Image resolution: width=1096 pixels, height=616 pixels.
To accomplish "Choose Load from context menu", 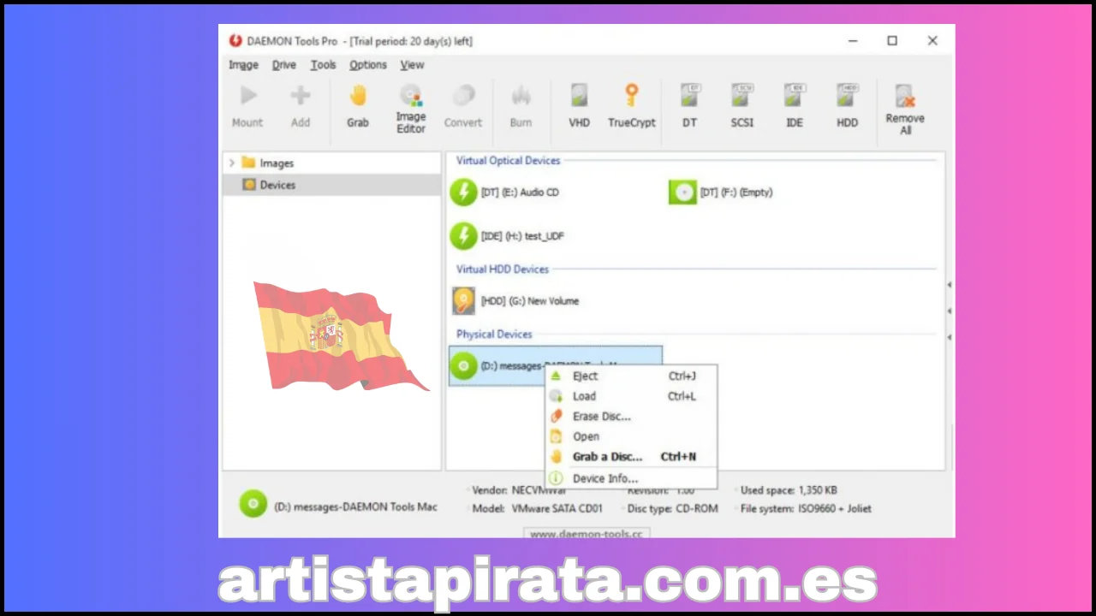I will [x=630, y=396].
